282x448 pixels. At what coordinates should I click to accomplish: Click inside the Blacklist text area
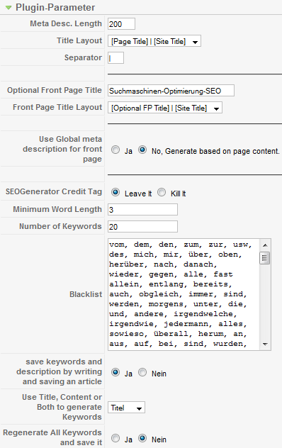coord(184,294)
